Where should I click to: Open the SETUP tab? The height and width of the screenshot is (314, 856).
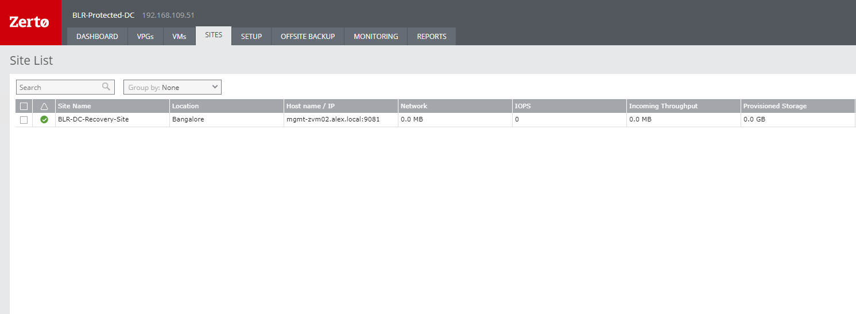click(x=251, y=36)
